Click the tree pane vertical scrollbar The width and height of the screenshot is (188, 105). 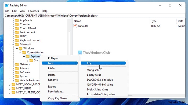[x=69, y=43]
